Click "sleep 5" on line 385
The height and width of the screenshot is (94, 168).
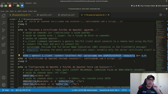pos(22,61)
